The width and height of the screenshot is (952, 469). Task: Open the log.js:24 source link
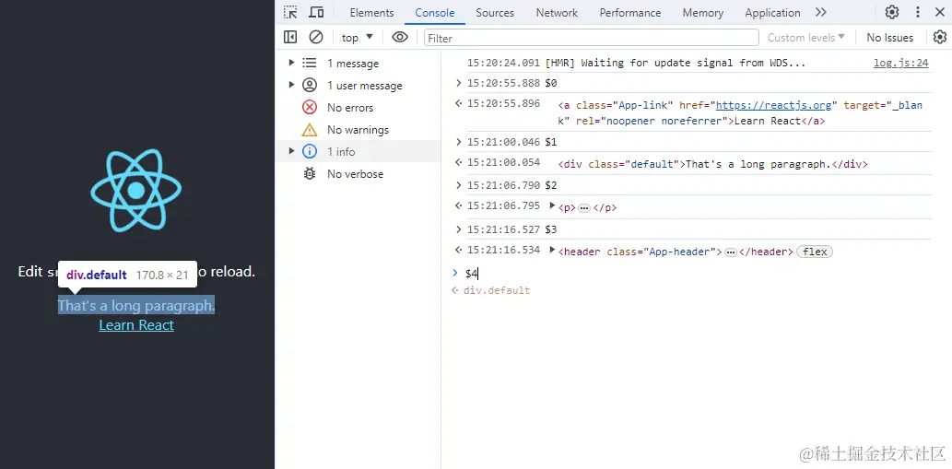coord(900,64)
